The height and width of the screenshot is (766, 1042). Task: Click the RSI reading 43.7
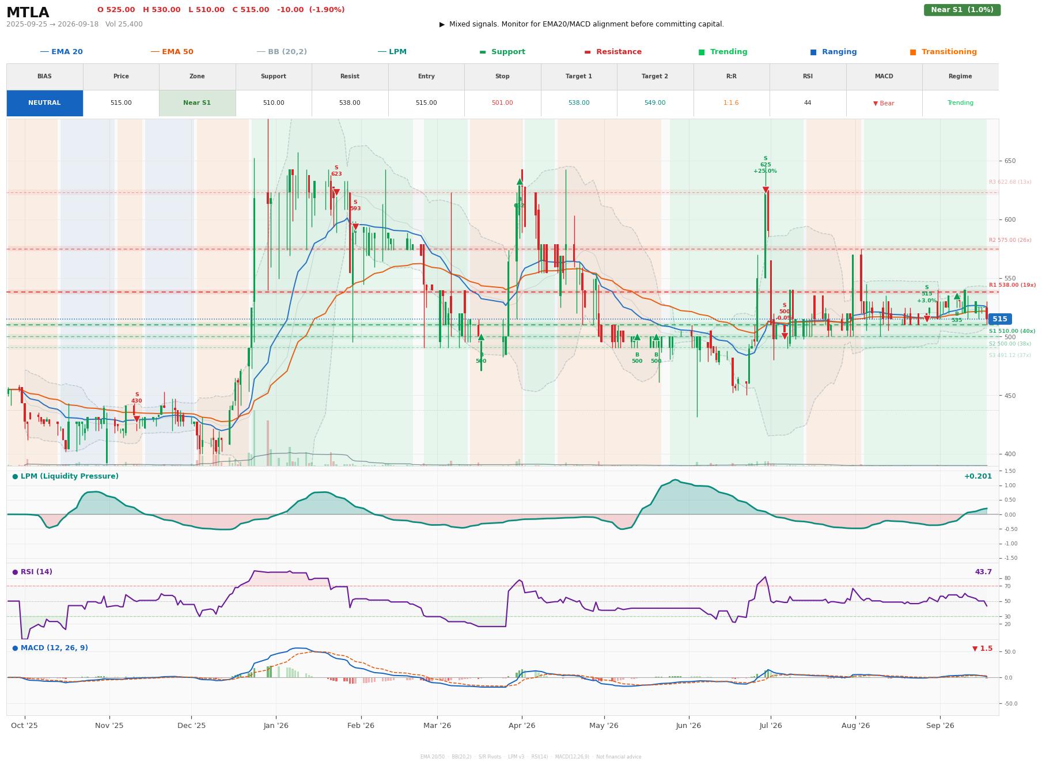tap(983, 572)
